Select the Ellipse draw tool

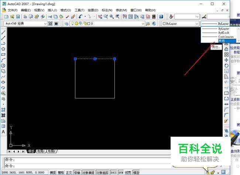(3, 82)
